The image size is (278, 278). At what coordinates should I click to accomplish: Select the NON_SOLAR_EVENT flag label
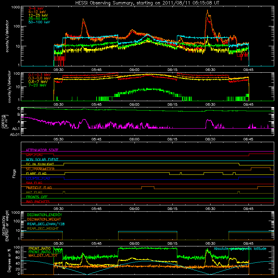coord(42,160)
